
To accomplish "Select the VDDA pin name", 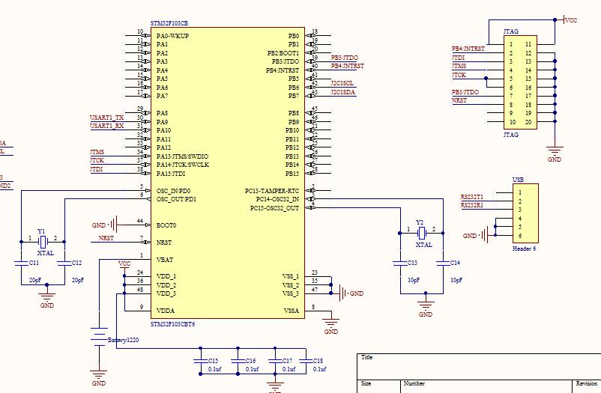I will [x=166, y=311].
